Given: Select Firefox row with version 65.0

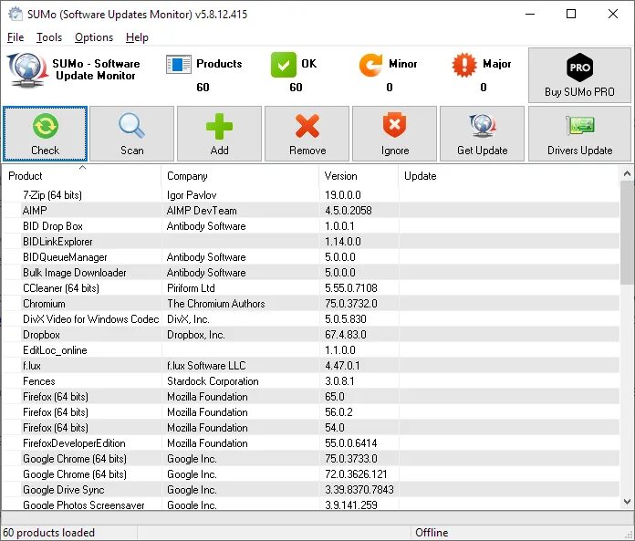Looking at the screenshot, I should 311,397.
